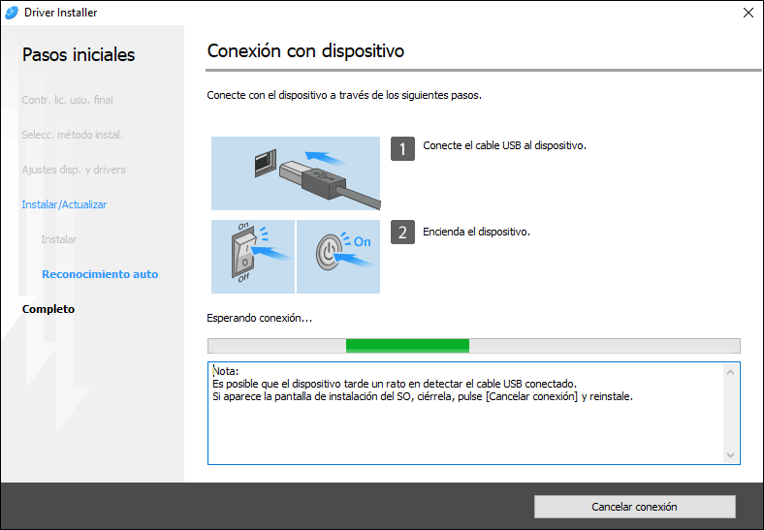Select the Selecc. método instal. step
The image size is (764, 530).
[x=72, y=135]
